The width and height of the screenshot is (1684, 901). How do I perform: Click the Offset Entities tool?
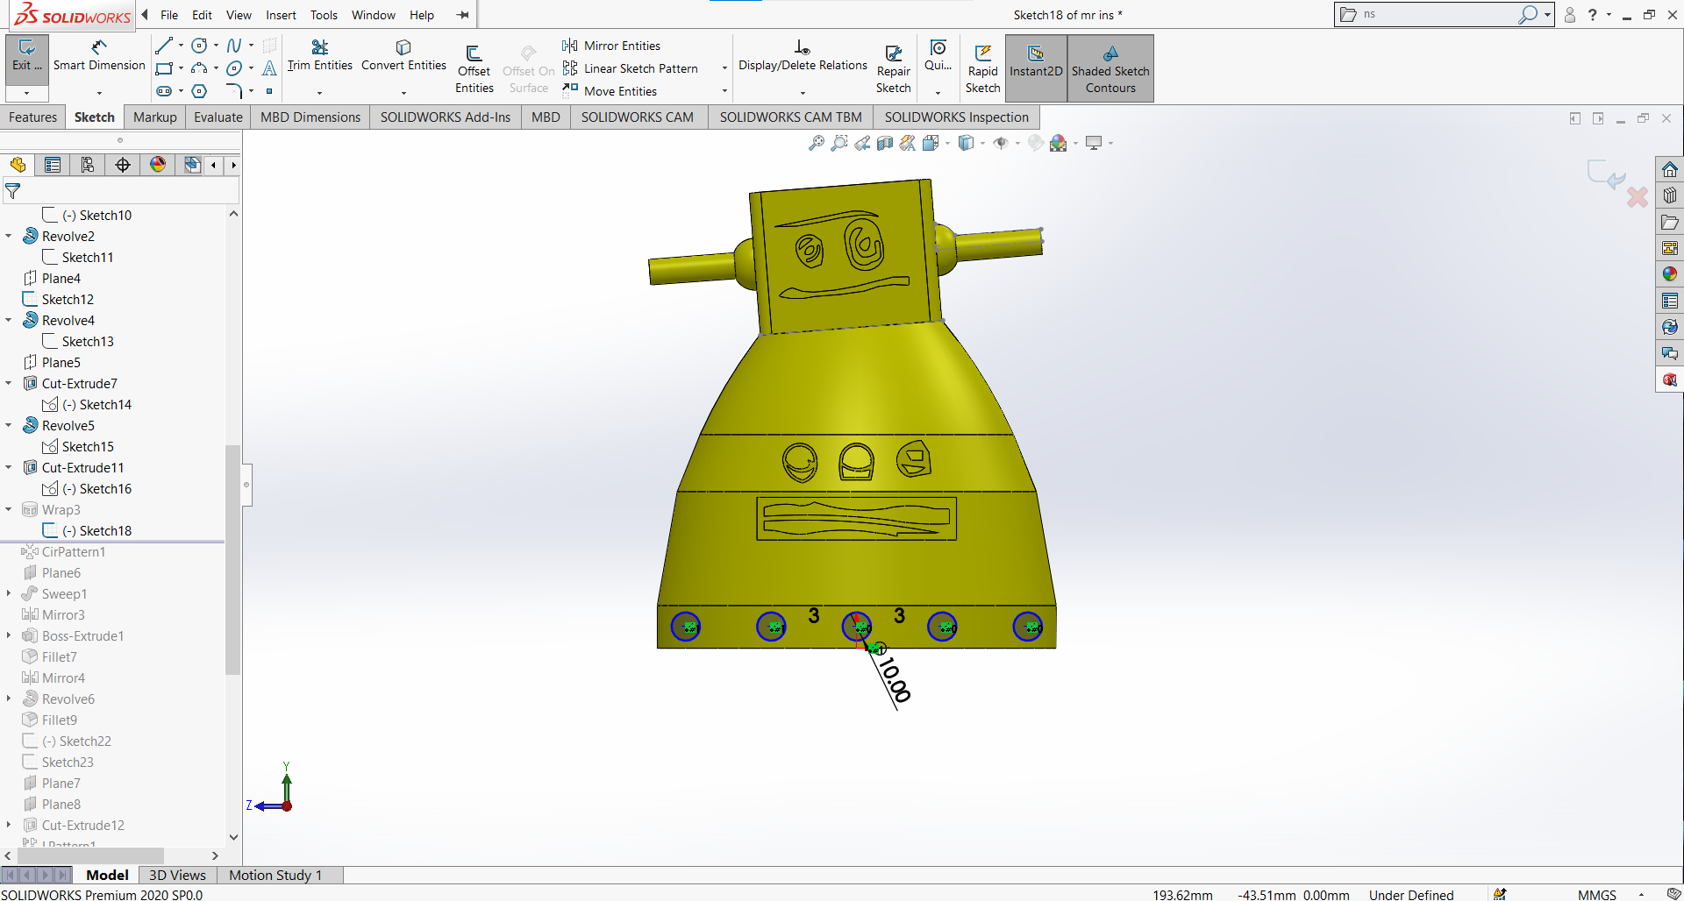(x=474, y=68)
